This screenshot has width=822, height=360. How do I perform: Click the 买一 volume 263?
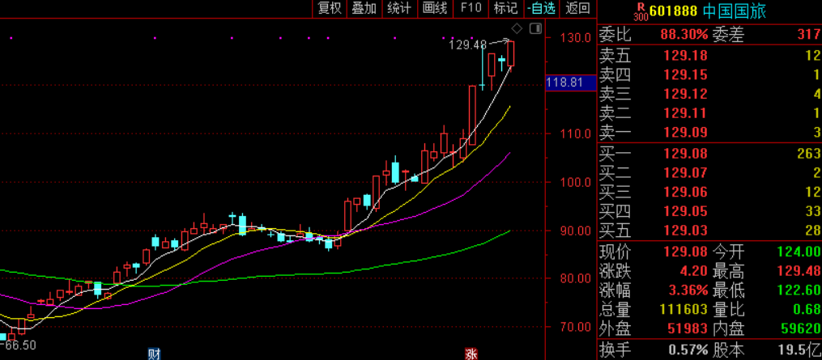(808, 154)
